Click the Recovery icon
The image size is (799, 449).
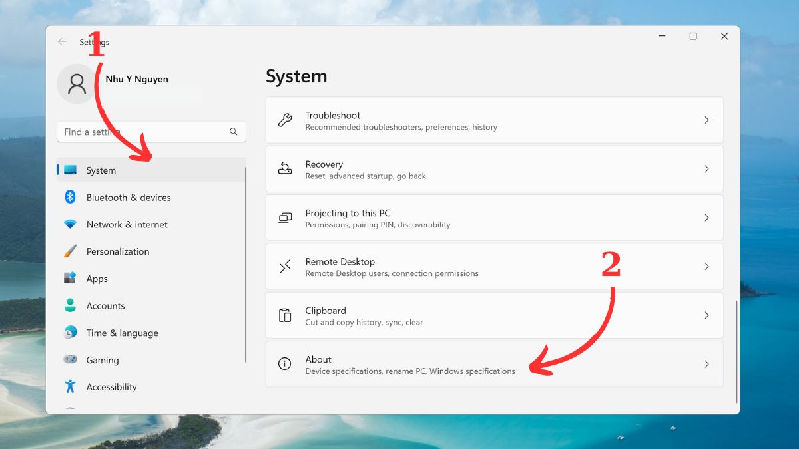[x=285, y=169]
